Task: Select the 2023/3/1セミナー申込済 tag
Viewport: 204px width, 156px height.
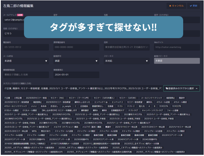Action: click(126, 127)
